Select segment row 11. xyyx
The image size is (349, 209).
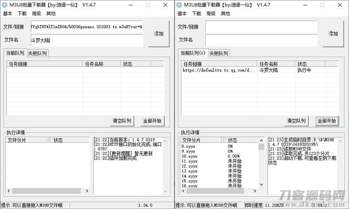coord(189,161)
